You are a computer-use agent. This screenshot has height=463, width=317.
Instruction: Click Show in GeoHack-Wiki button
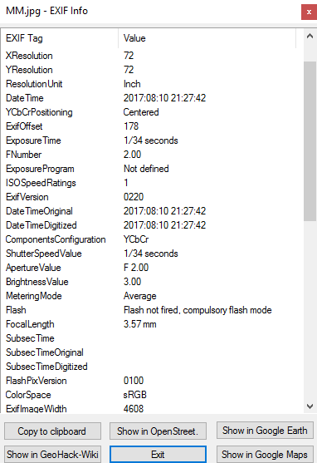click(52, 454)
